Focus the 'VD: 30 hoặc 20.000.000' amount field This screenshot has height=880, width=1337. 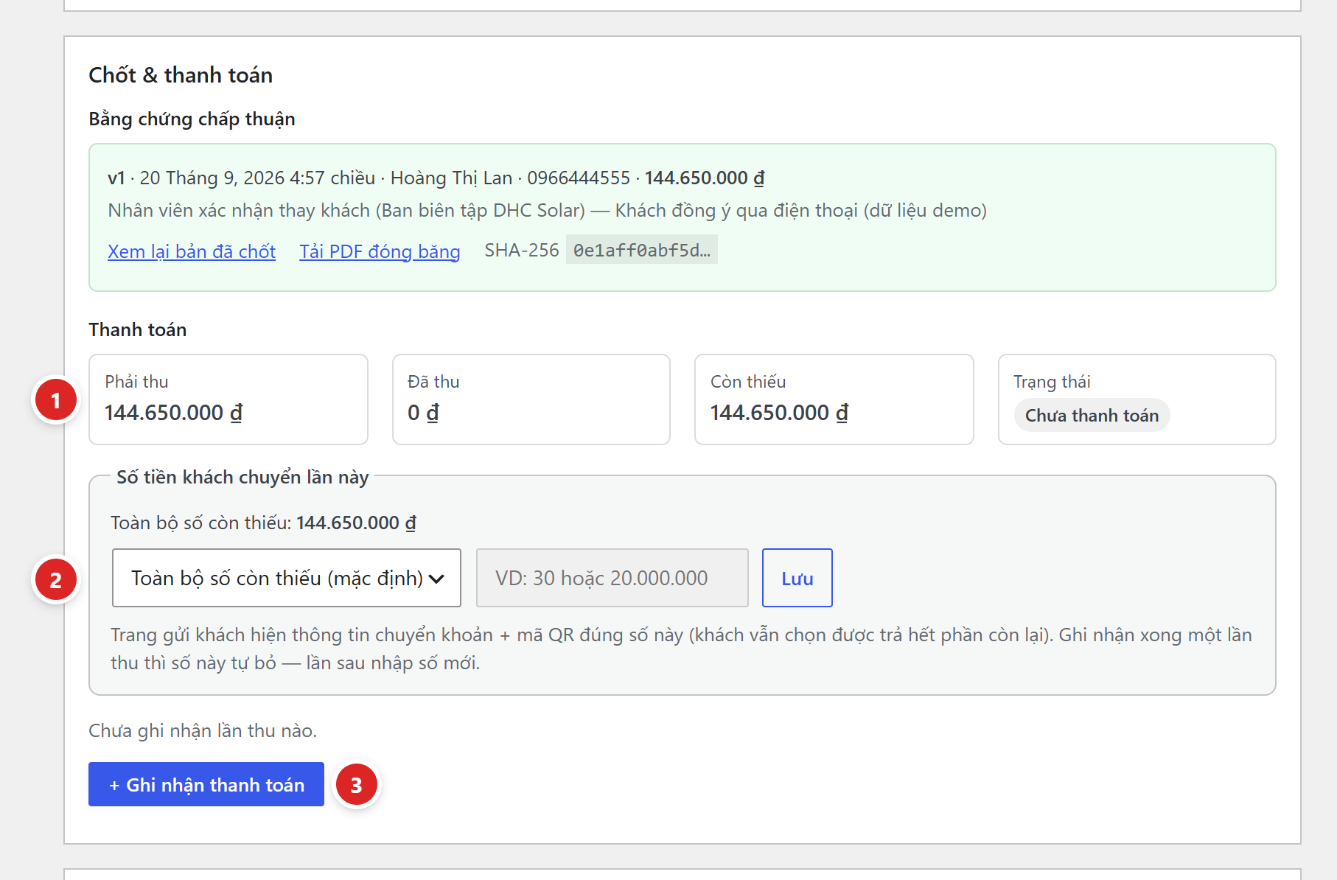coord(612,578)
